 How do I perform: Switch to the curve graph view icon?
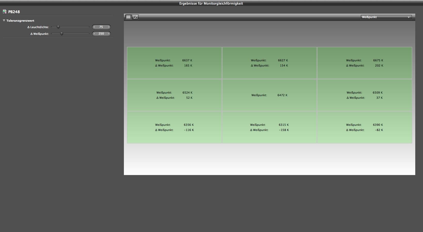tap(135, 17)
